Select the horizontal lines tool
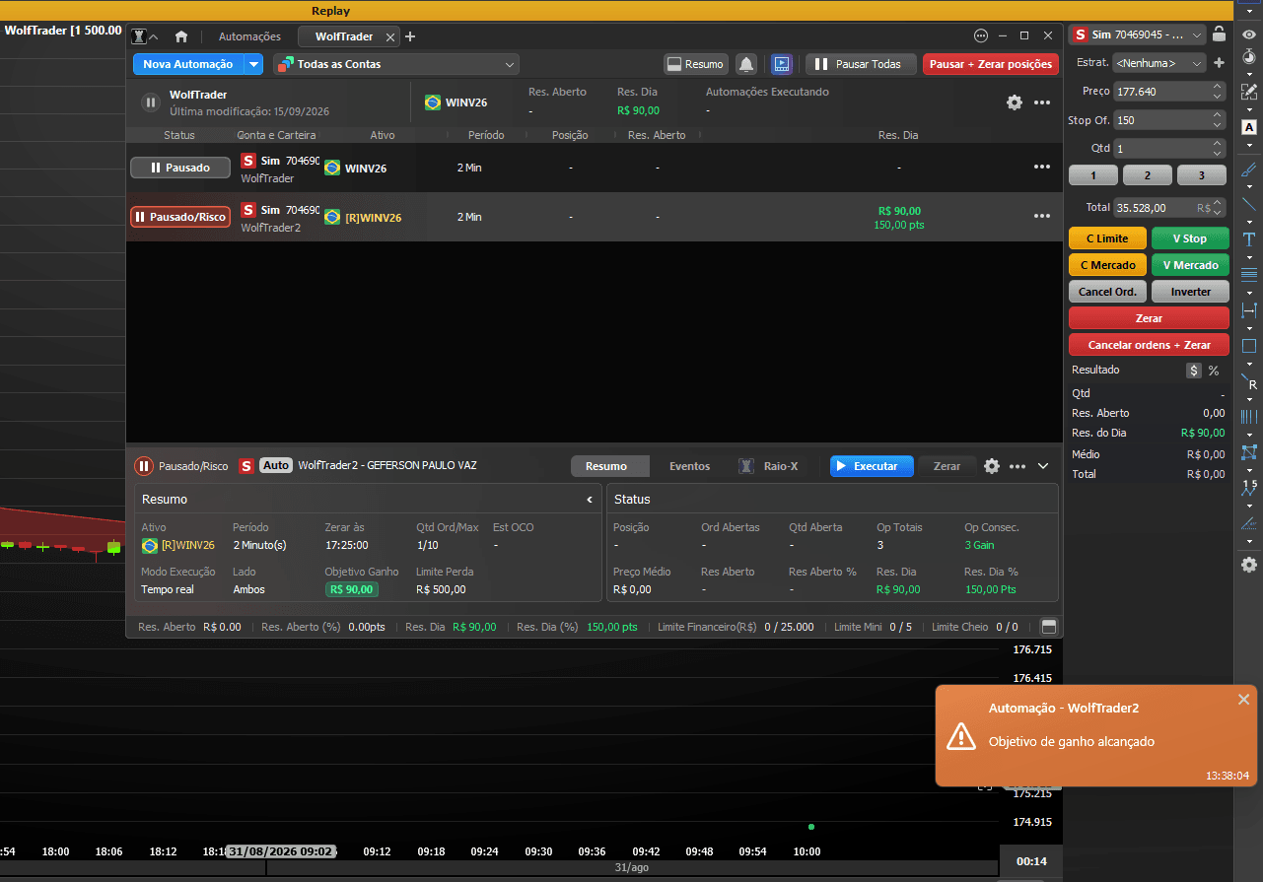The width and height of the screenshot is (1263, 882). 1249,274
